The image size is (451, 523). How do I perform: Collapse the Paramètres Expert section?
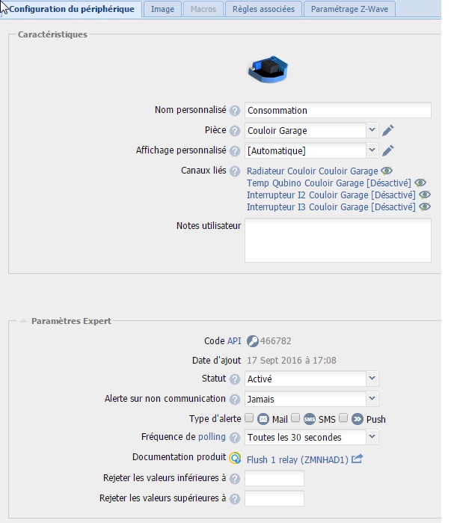point(23,321)
